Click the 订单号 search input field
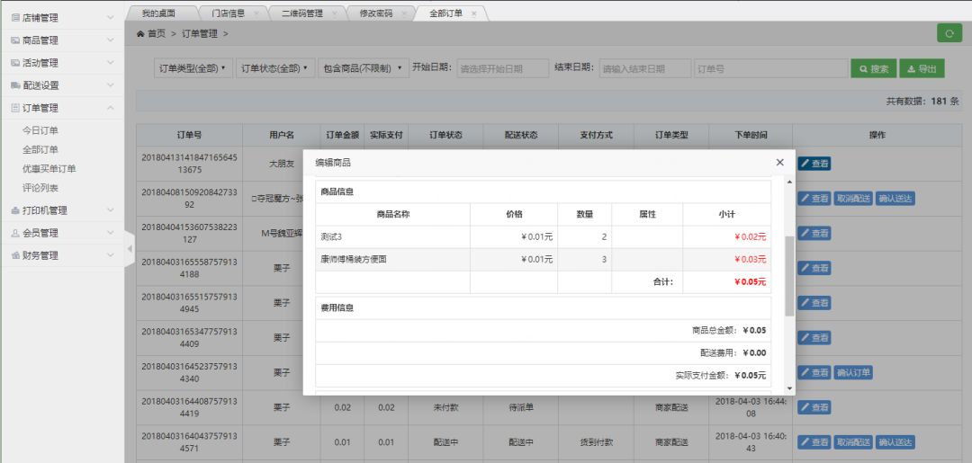 [770, 68]
